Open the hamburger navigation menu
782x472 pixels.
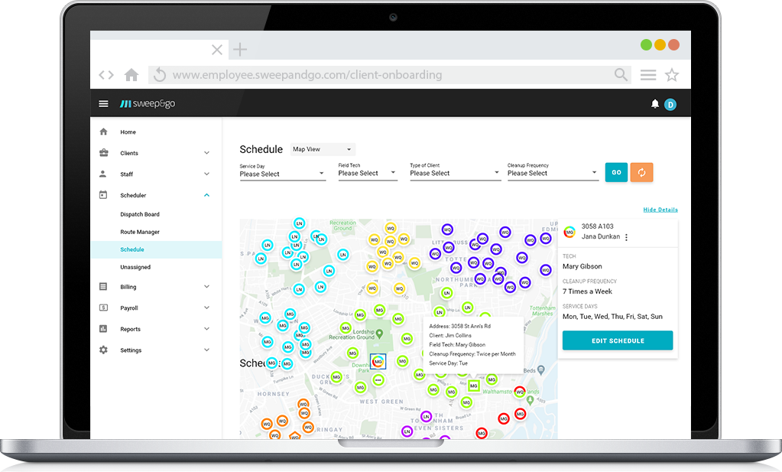click(104, 104)
